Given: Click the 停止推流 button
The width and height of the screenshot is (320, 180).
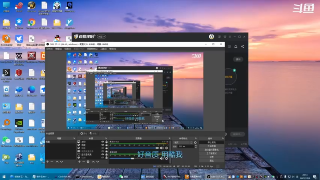Looking at the screenshot, I should coord(212,142).
